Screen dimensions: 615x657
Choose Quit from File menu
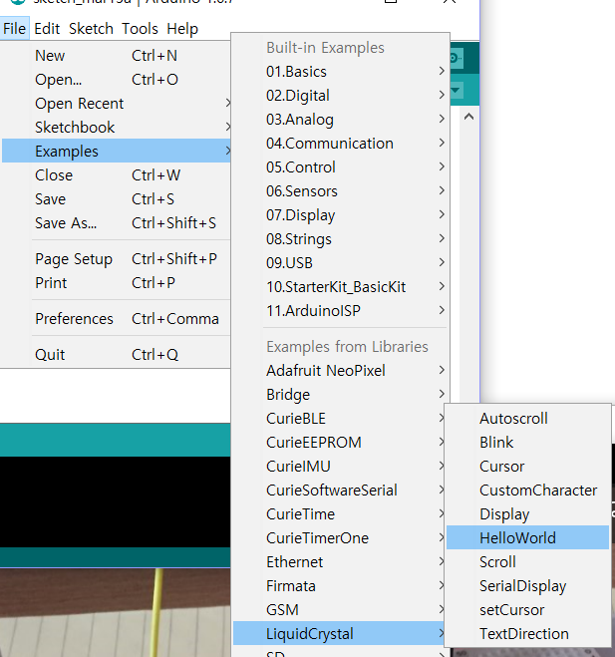(116, 355)
